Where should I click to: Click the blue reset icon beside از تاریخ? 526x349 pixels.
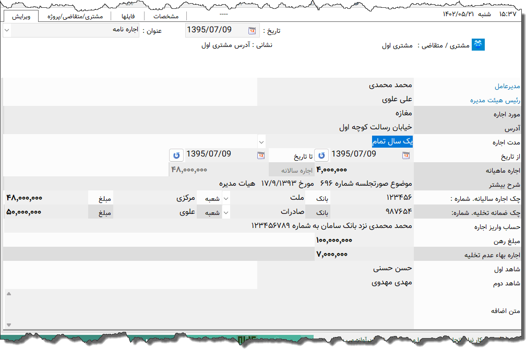click(321, 155)
